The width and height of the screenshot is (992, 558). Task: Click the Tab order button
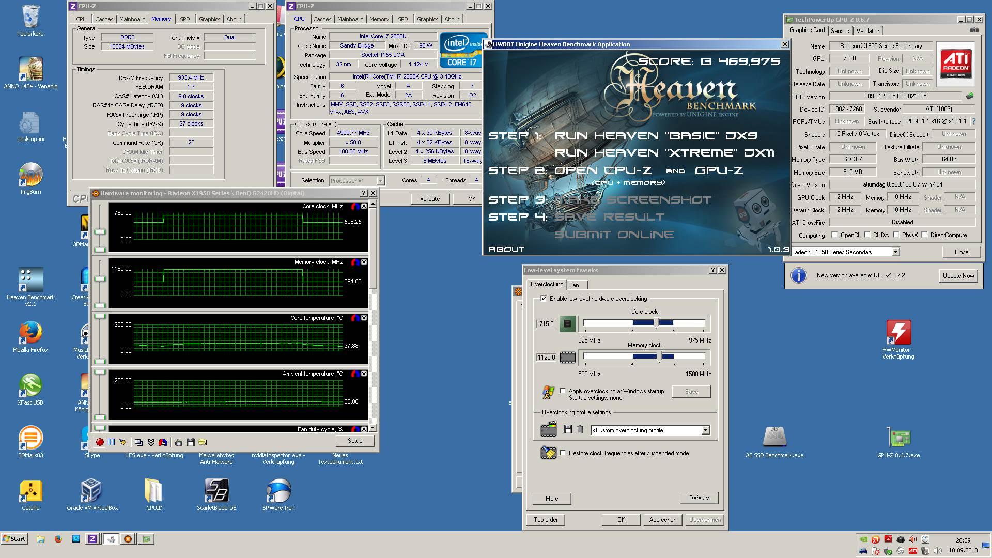(546, 520)
